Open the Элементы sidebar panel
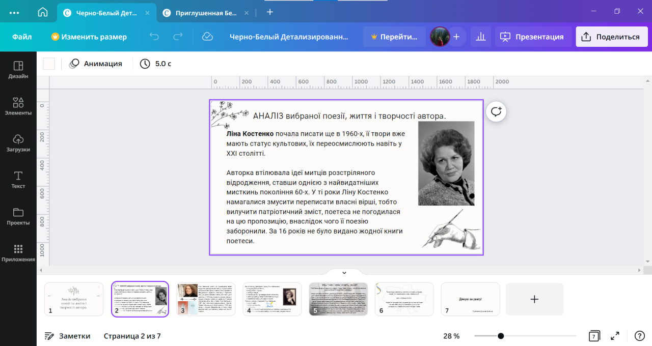The width and height of the screenshot is (652, 346). click(x=18, y=106)
